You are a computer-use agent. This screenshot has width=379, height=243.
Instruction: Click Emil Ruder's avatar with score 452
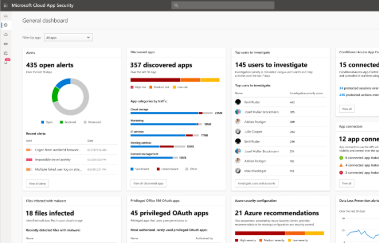238,102
